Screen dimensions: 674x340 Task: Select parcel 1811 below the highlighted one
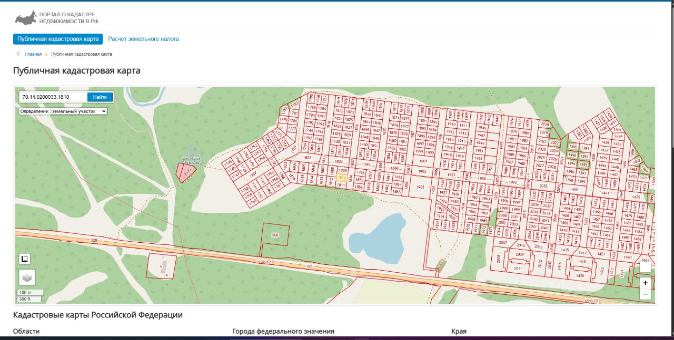pos(341,185)
